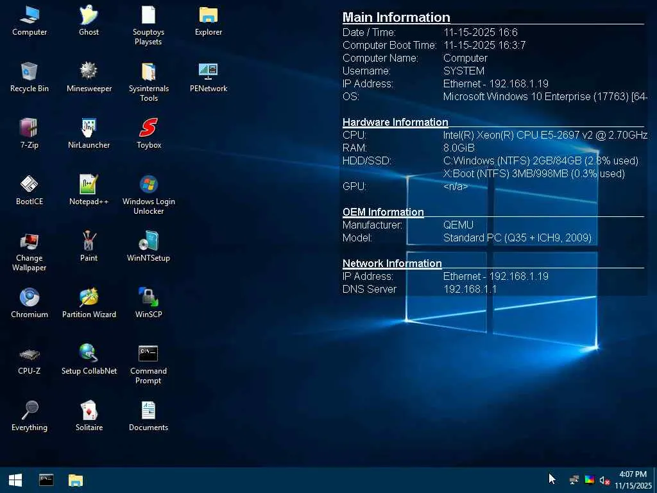The height and width of the screenshot is (493, 657).
Task: Launch Minesweeper from the desktop
Action: click(89, 77)
